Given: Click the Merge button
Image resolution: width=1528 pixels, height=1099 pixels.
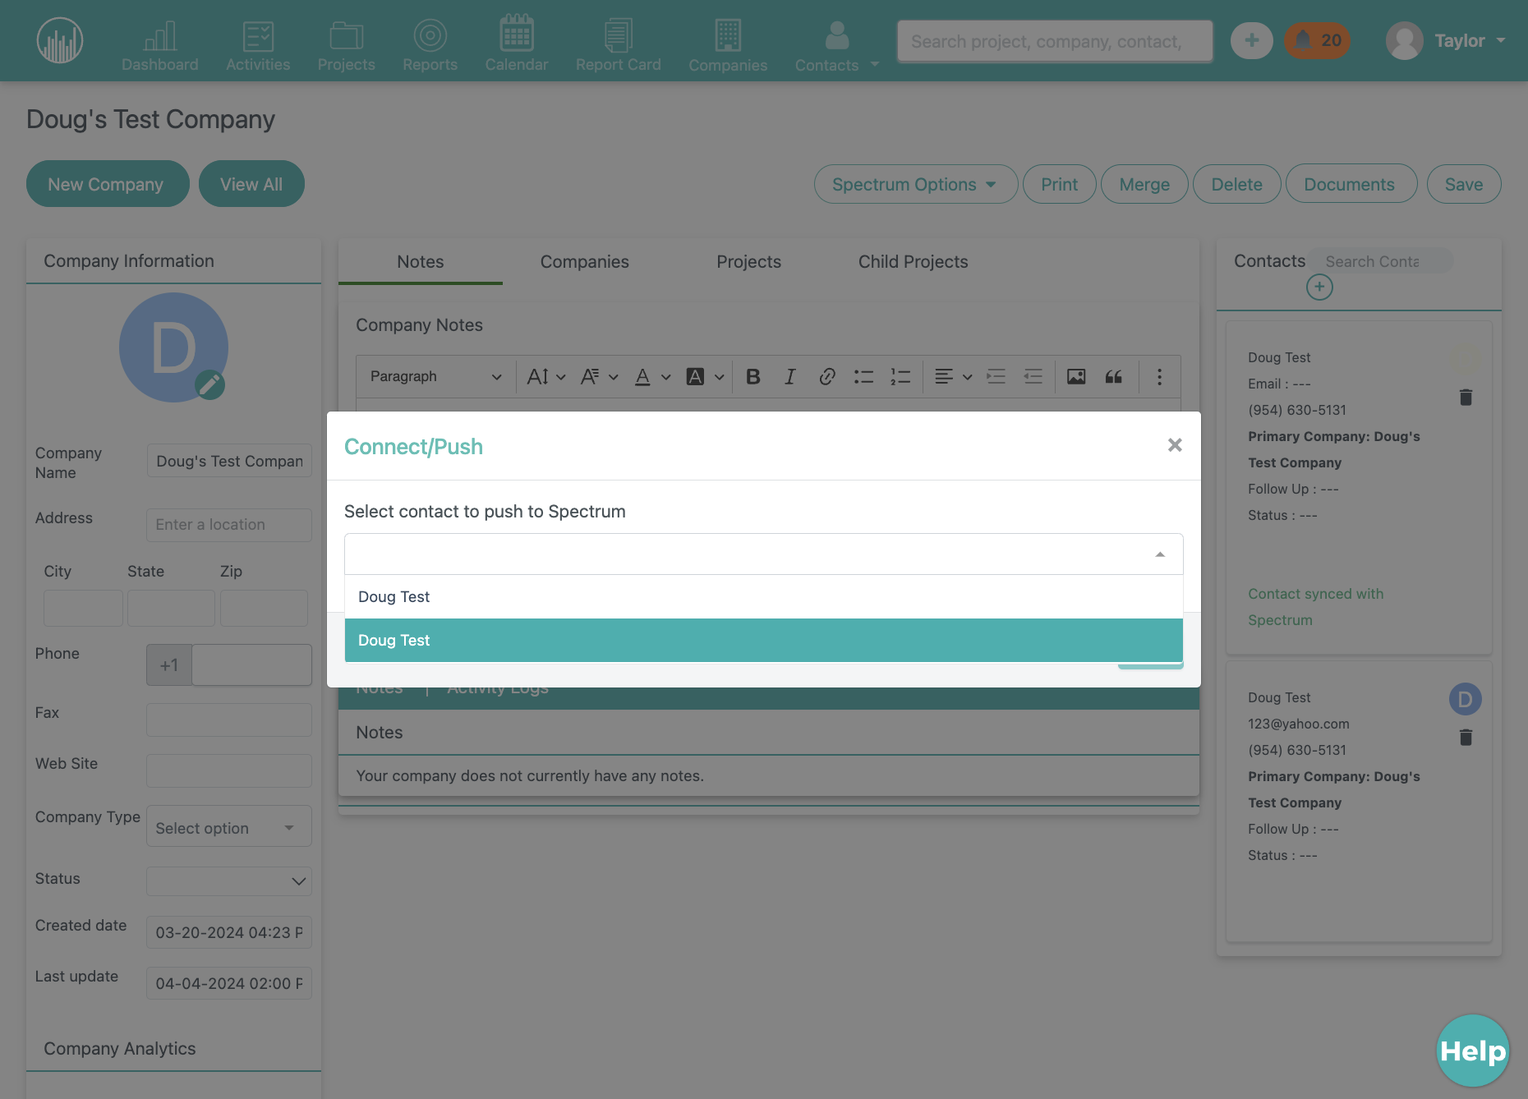Looking at the screenshot, I should click(1144, 184).
